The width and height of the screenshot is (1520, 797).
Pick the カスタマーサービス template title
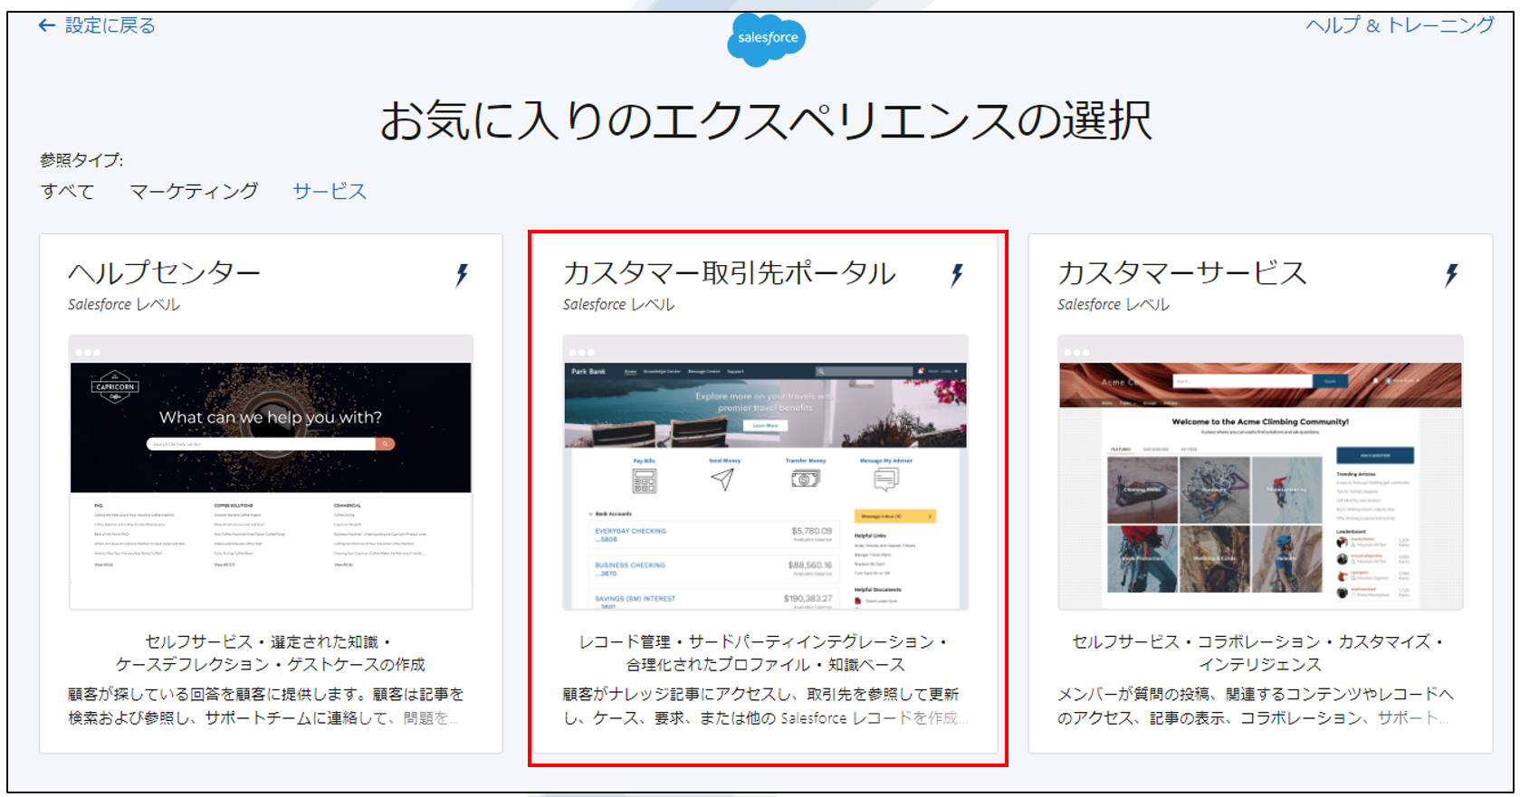click(1182, 272)
